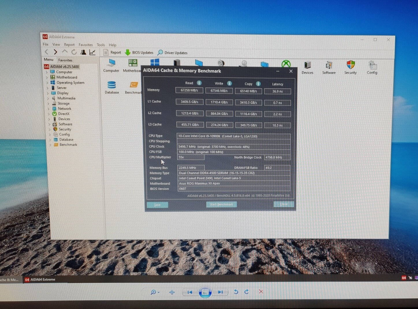Open the Report menu
Viewport: 418px width, 309px height.
click(69, 45)
